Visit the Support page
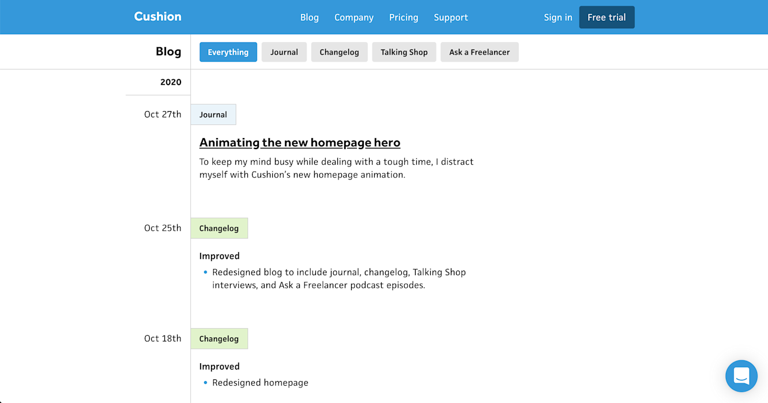The height and width of the screenshot is (403, 768). [450, 17]
